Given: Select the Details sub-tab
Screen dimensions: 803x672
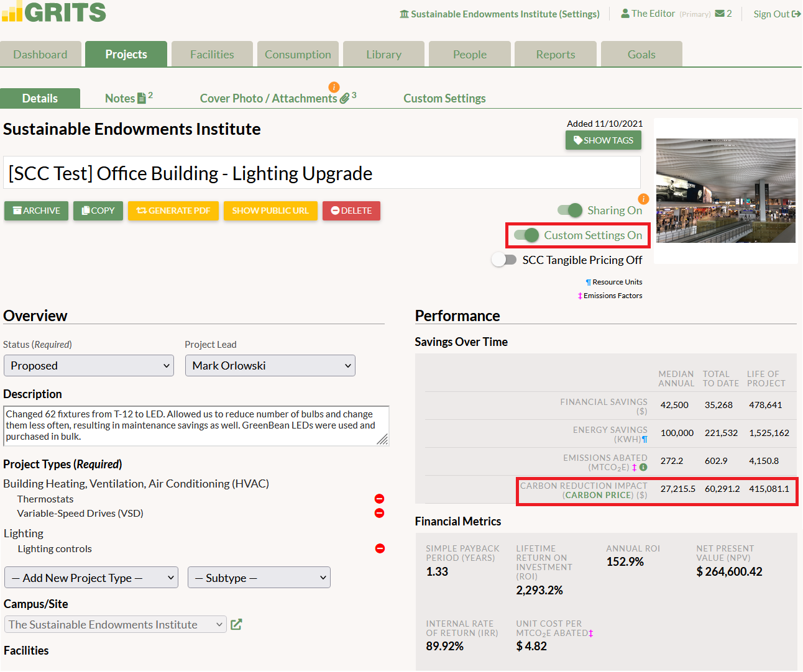Looking at the screenshot, I should (x=40, y=98).
